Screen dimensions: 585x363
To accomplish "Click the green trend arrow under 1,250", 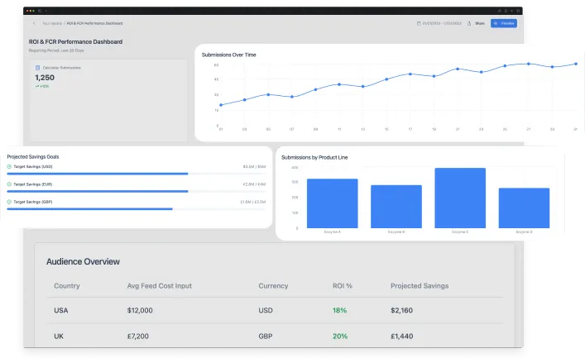I will point(37,86).
